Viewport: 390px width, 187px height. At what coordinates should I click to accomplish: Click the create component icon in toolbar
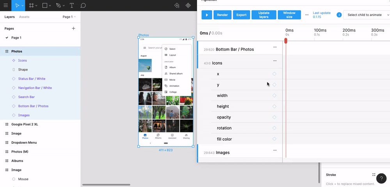pos(188,5)
